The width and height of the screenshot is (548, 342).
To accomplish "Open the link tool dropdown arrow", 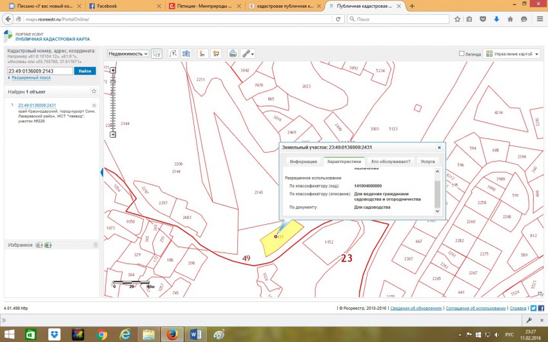I will 253,53.
